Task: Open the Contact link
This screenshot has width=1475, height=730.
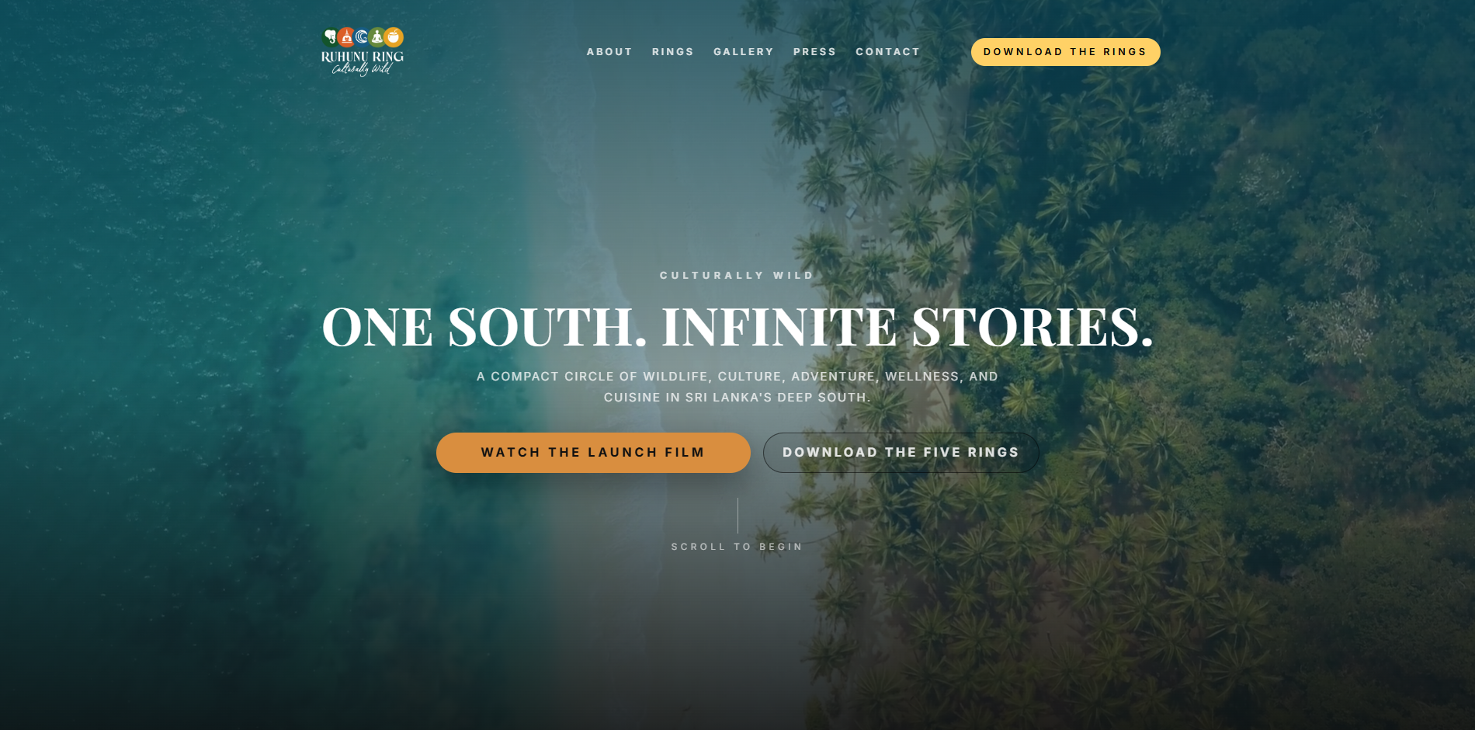Action: [888, 52]
